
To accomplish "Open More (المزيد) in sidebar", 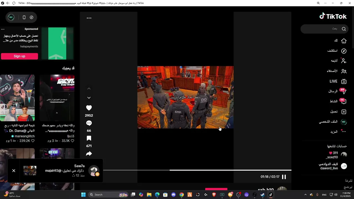I will point(338,132).
